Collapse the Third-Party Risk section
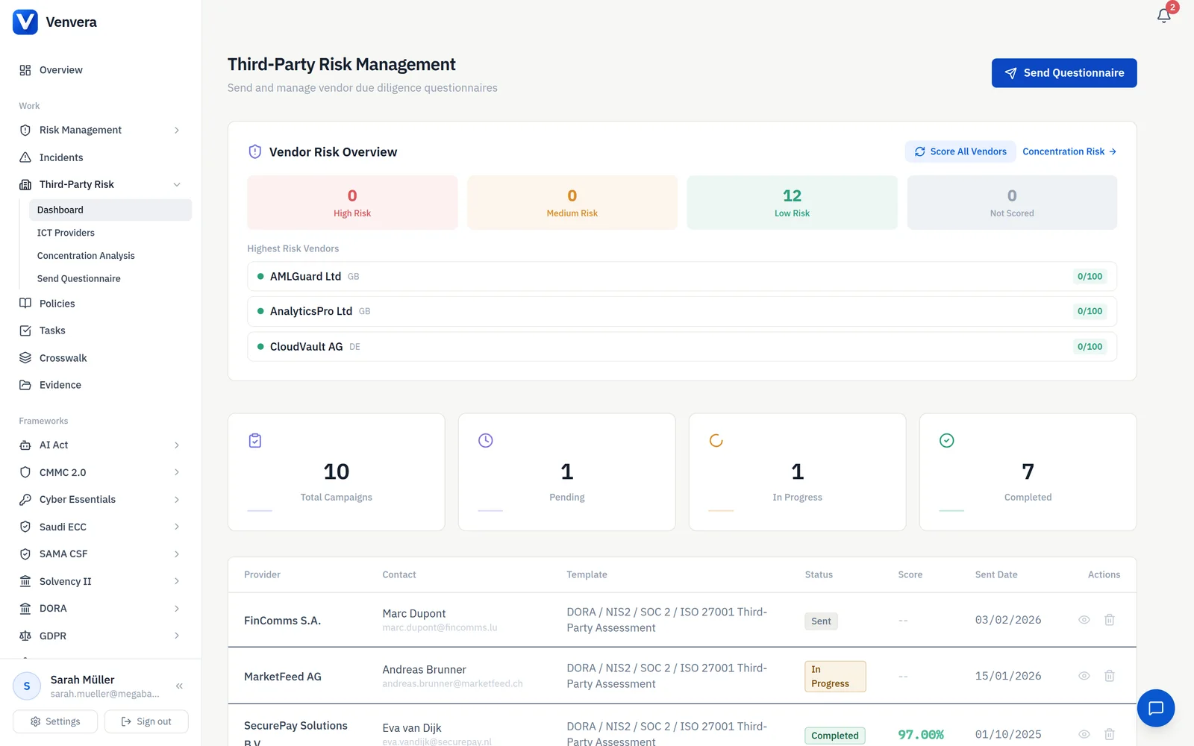This screenshot has height=746, width=1194. click(x=177, y=185)
